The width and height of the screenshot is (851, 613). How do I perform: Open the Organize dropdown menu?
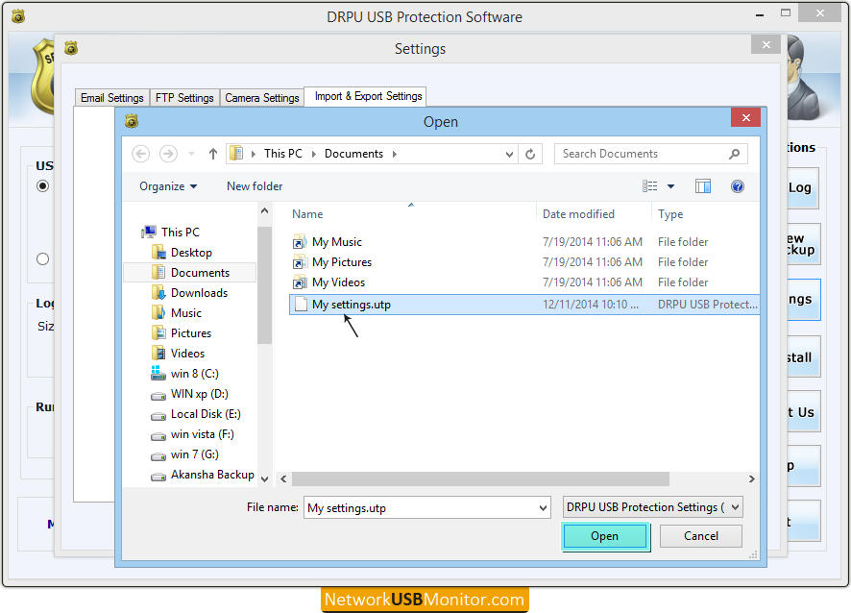pos(168,186)
